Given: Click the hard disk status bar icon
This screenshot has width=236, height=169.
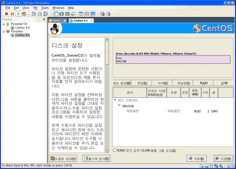Looking at the screenshot, I should coord(206,166).
